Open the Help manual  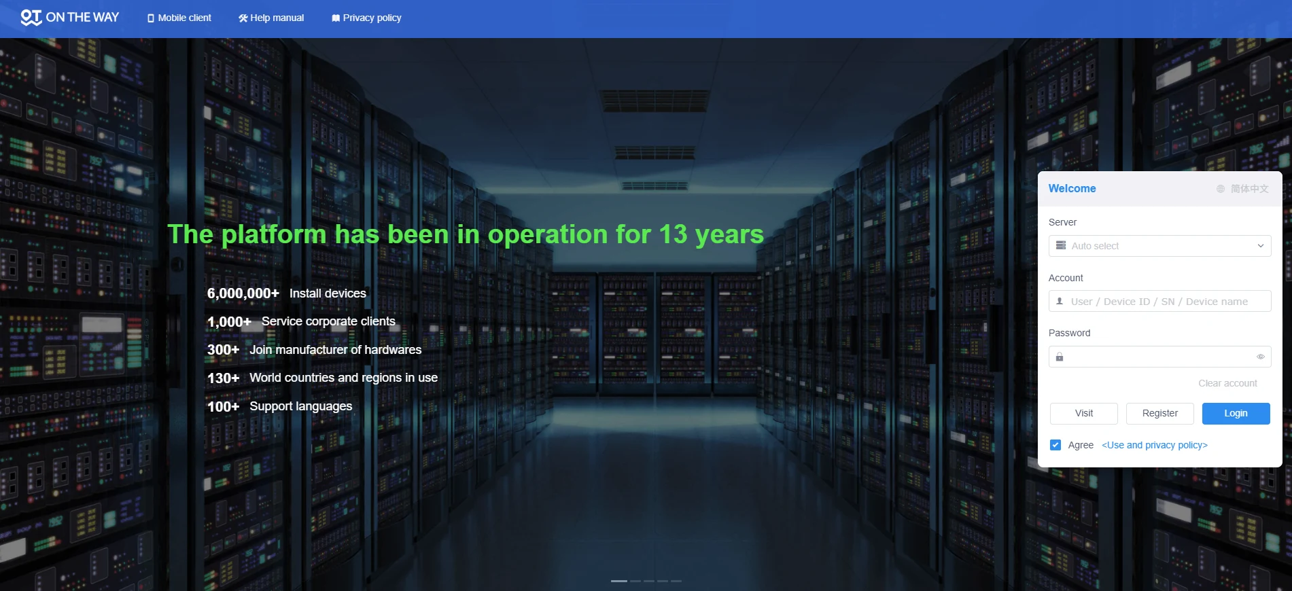coord(271,18)
